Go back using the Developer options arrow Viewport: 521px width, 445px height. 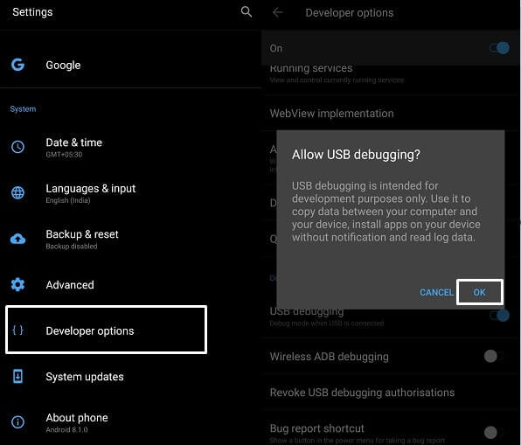click(277, 12)
